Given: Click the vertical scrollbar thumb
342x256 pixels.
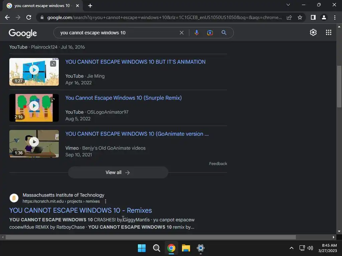Looking at the screenshot, I should [x=339, y=86].
